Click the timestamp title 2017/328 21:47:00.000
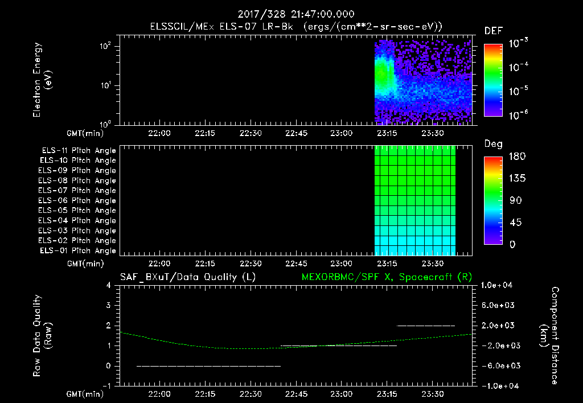 [x=296, y=14]
